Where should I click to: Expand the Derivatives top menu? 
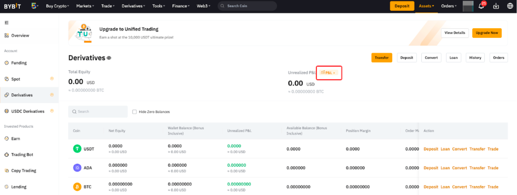click(x=134, y=6)
